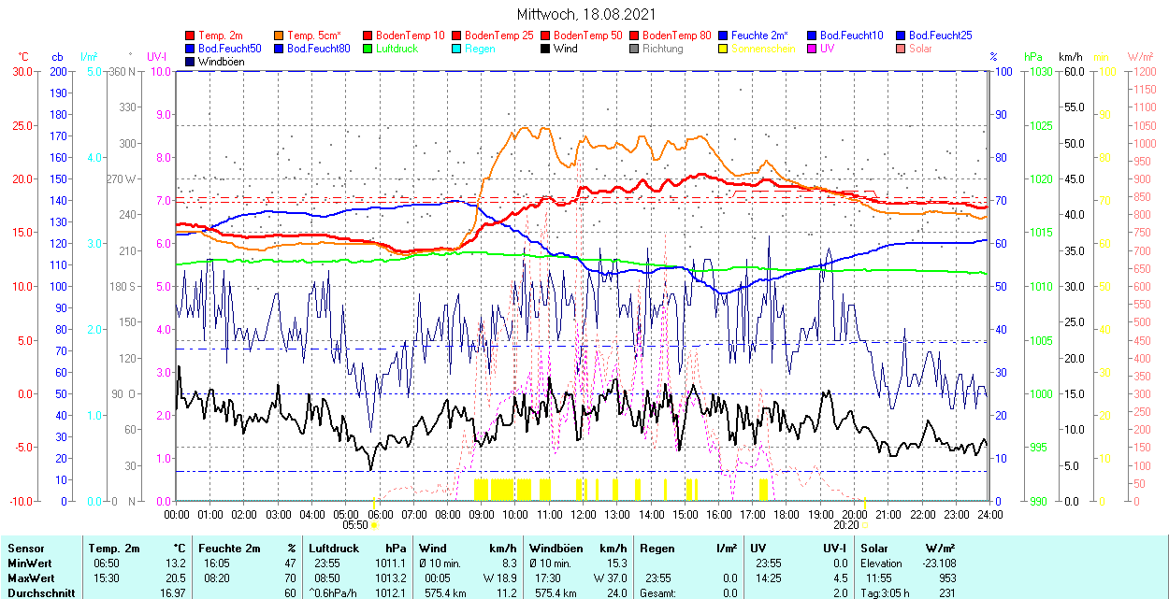Click the Windböen legend label
This screenshot has width=1169, height=599.
pyautogui.click(x=220, y=62)
